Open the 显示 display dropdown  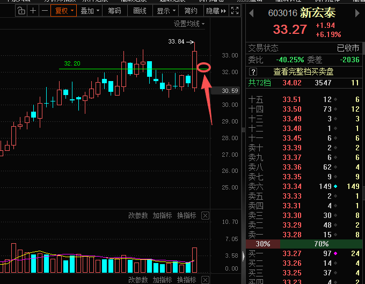pyautogui.click(x=166, y=11)
